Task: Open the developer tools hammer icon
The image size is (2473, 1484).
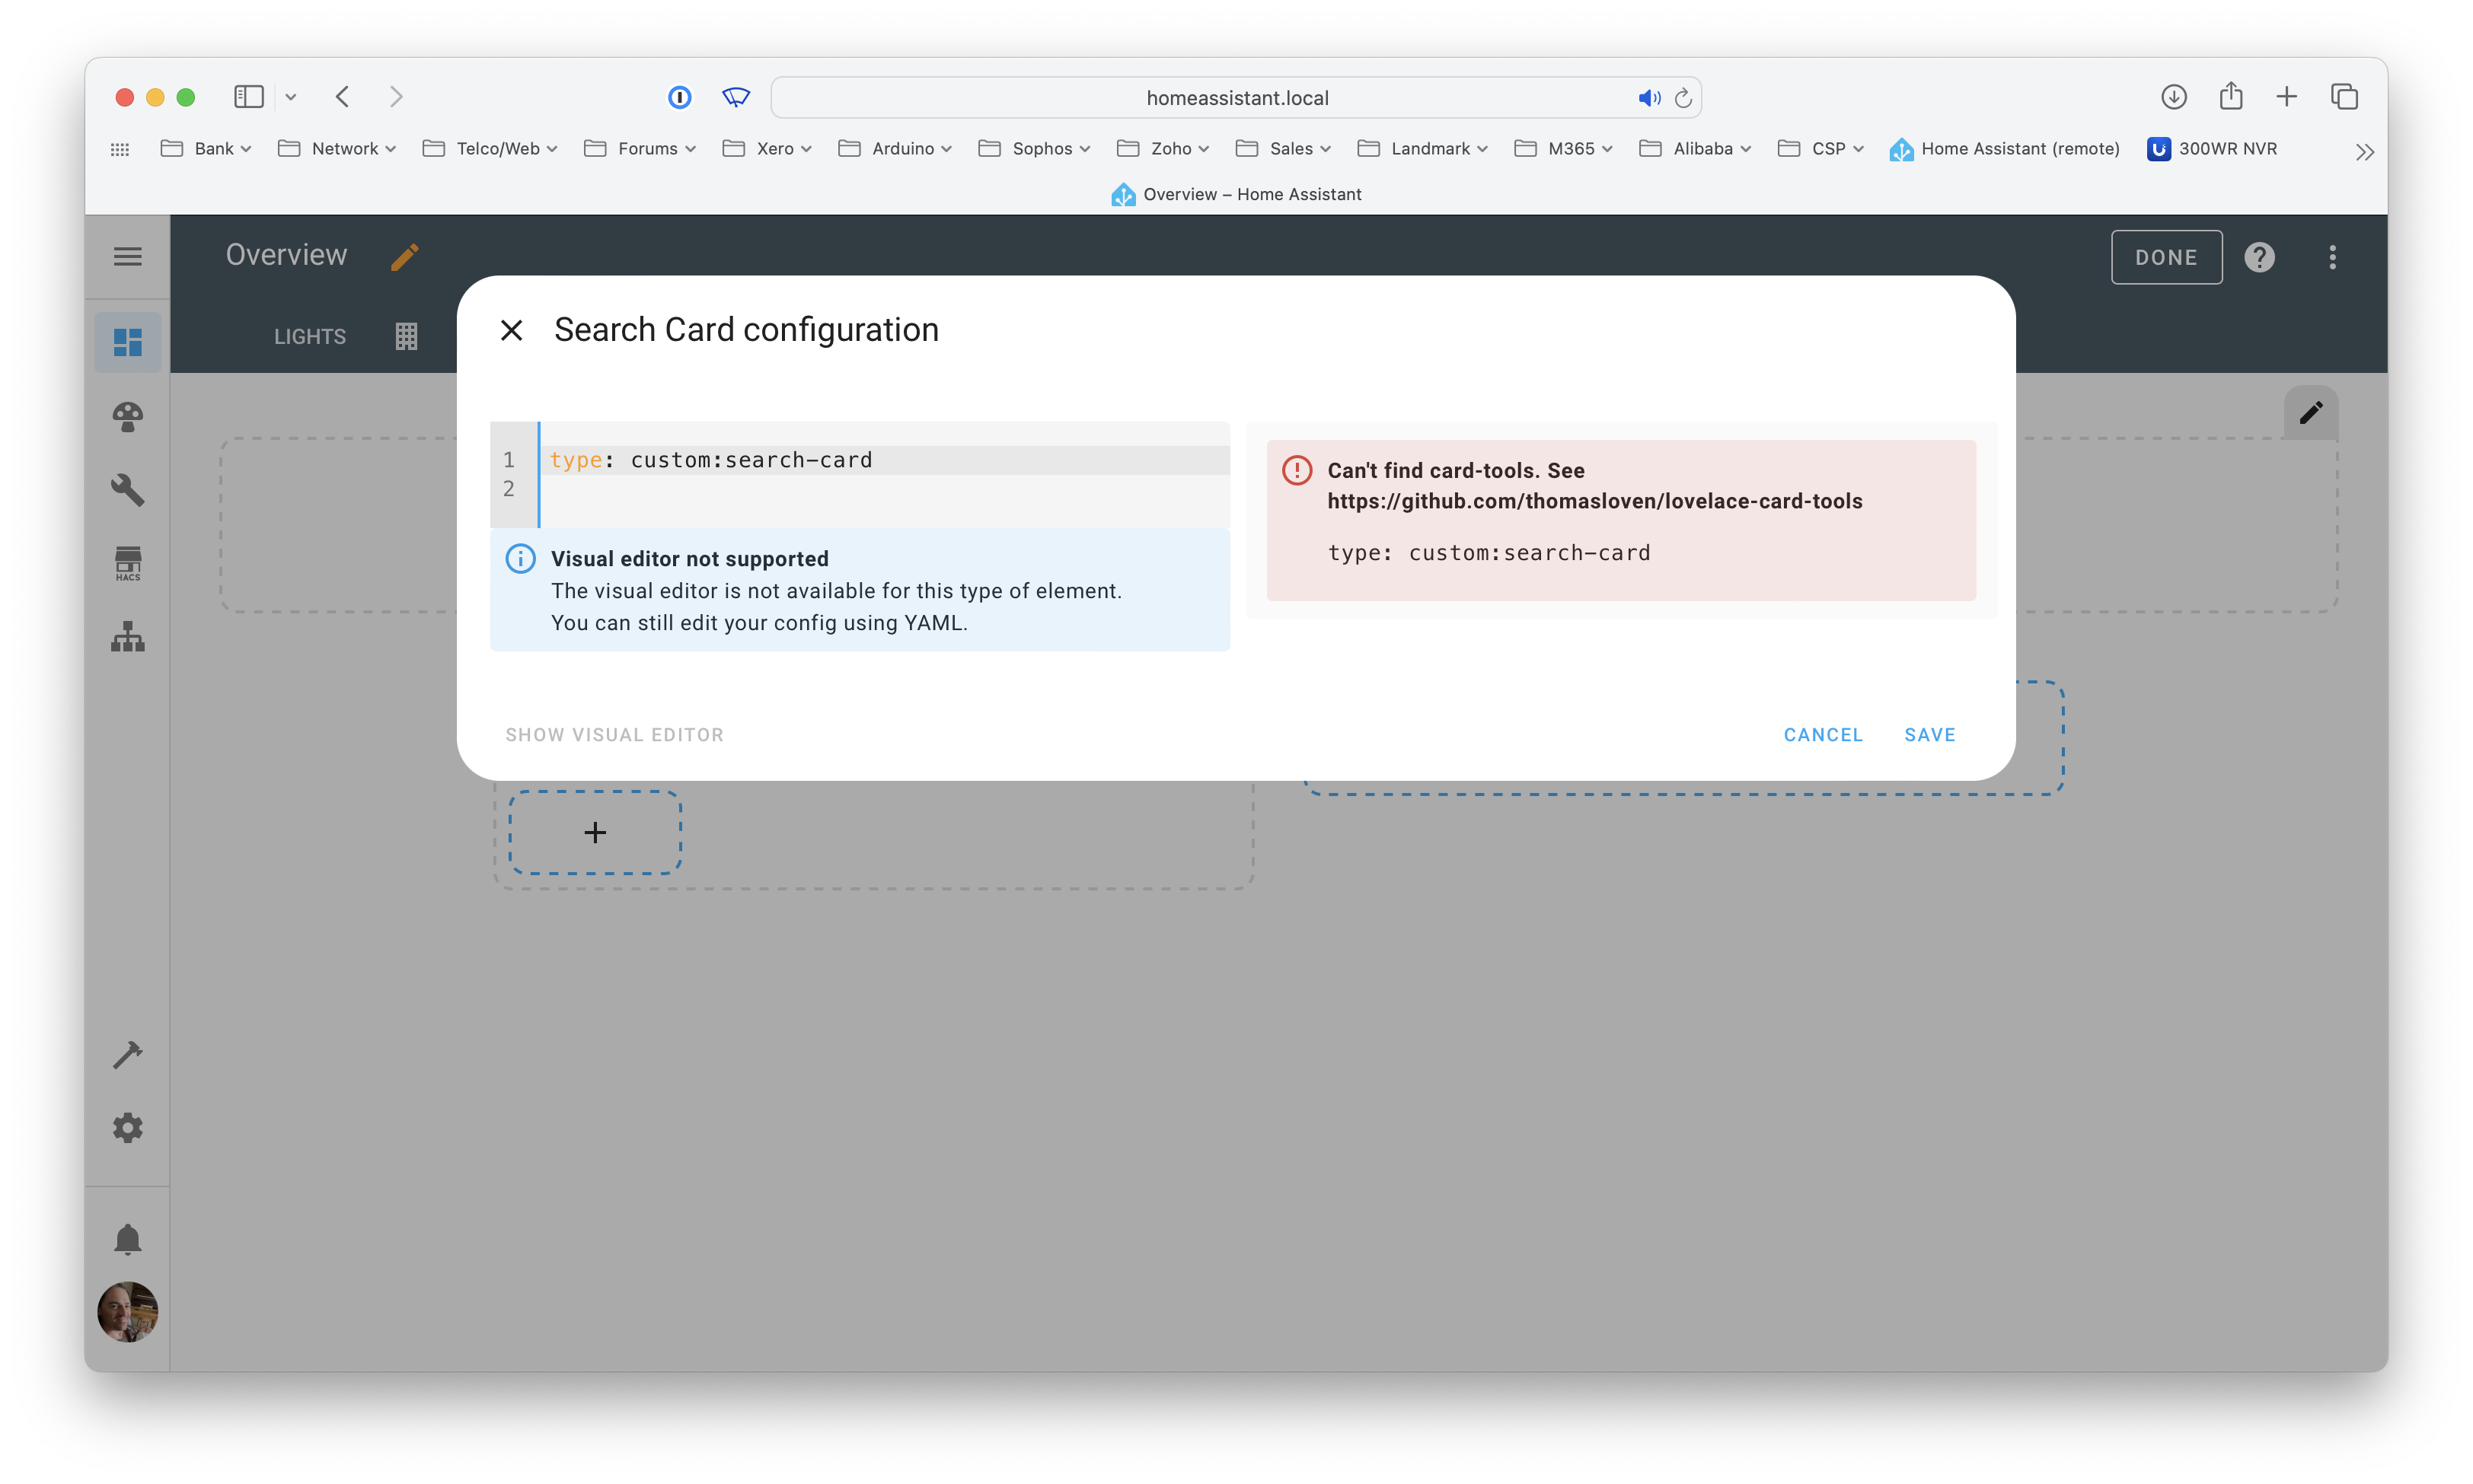Action: (x=127, y=1054)
